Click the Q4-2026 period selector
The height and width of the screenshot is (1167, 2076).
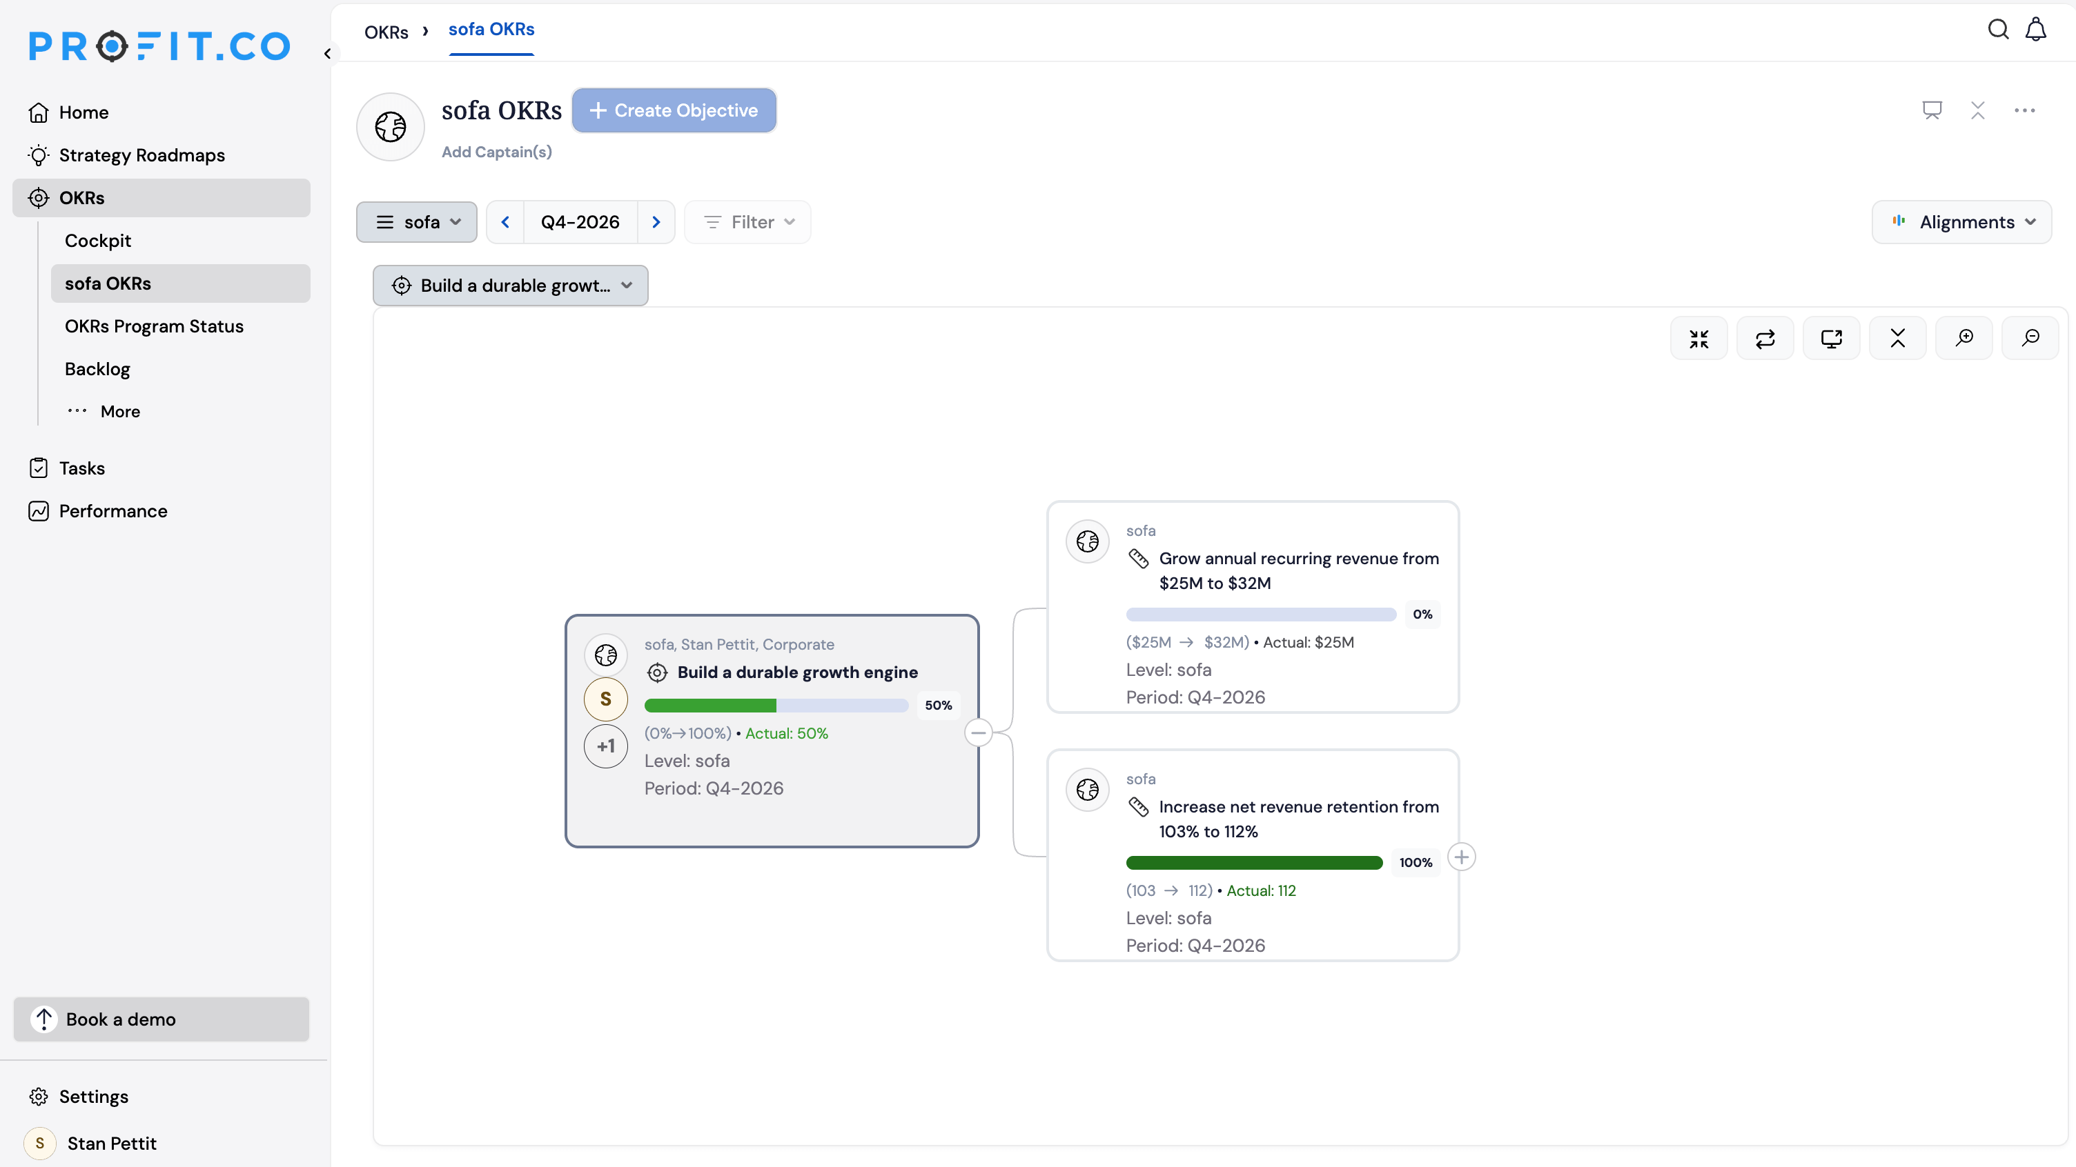point(580,222)
